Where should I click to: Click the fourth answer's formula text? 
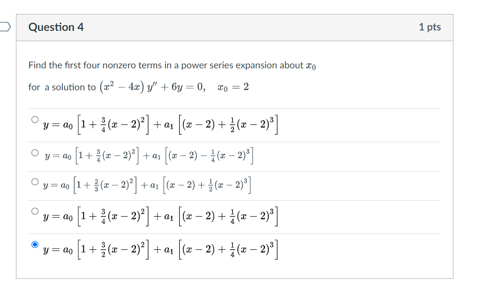click(159, 217)
